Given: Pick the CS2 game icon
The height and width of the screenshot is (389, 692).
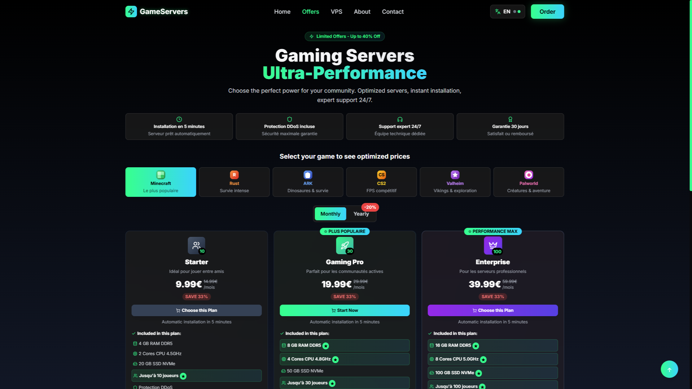Looking at the screenshot, I should pyautogui.click(x=381, y=175).
